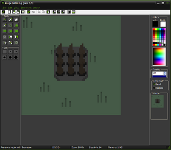Click the Copy icon in toolbar
The image size is (171, 150).
[44, 12]
